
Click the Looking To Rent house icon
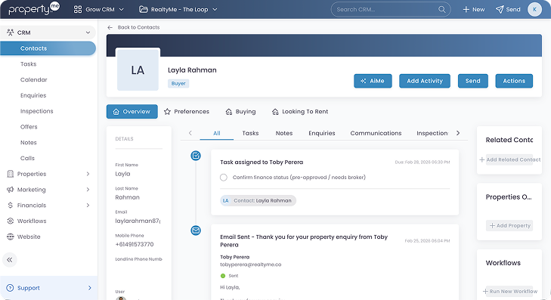click(x=275, y=112)
